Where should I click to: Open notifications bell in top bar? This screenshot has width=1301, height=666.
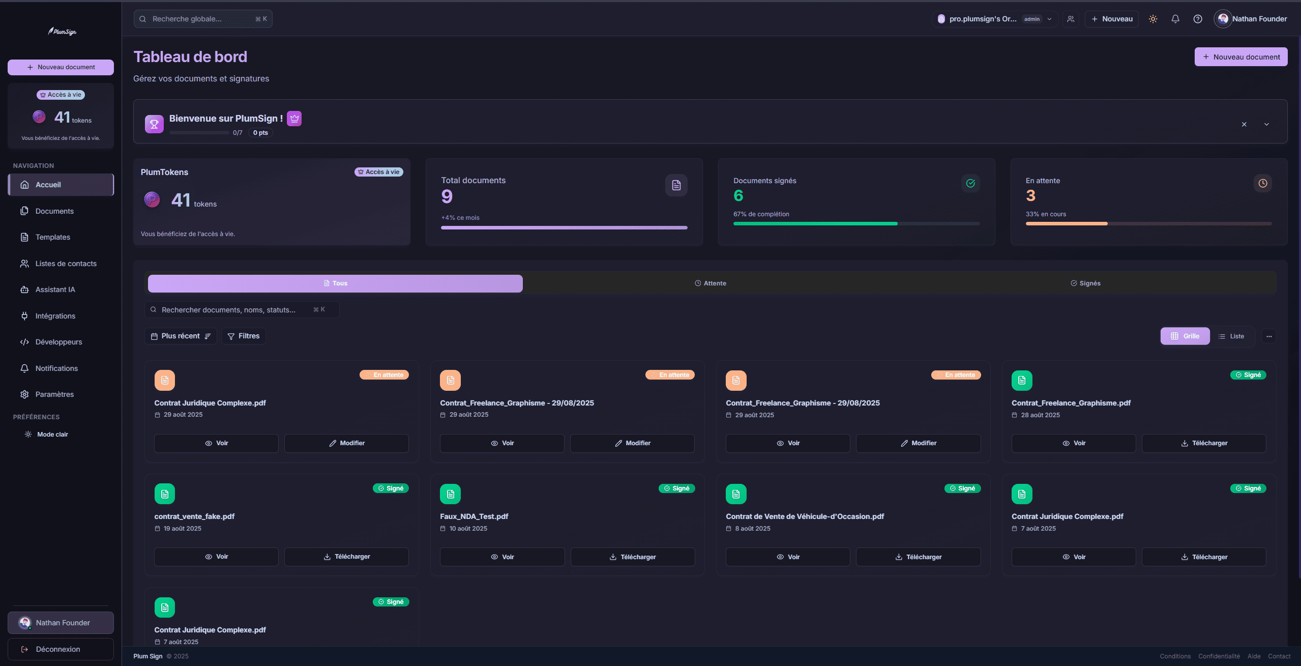pyautogui.click(x=1175, y=19)
